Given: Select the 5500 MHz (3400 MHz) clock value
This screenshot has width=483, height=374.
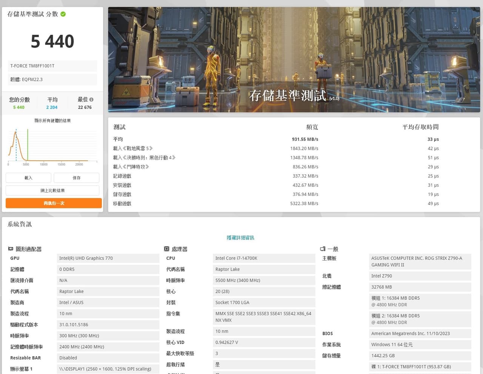Looking at the screenshot, I should pyautogui.click(x=264, y=280).
